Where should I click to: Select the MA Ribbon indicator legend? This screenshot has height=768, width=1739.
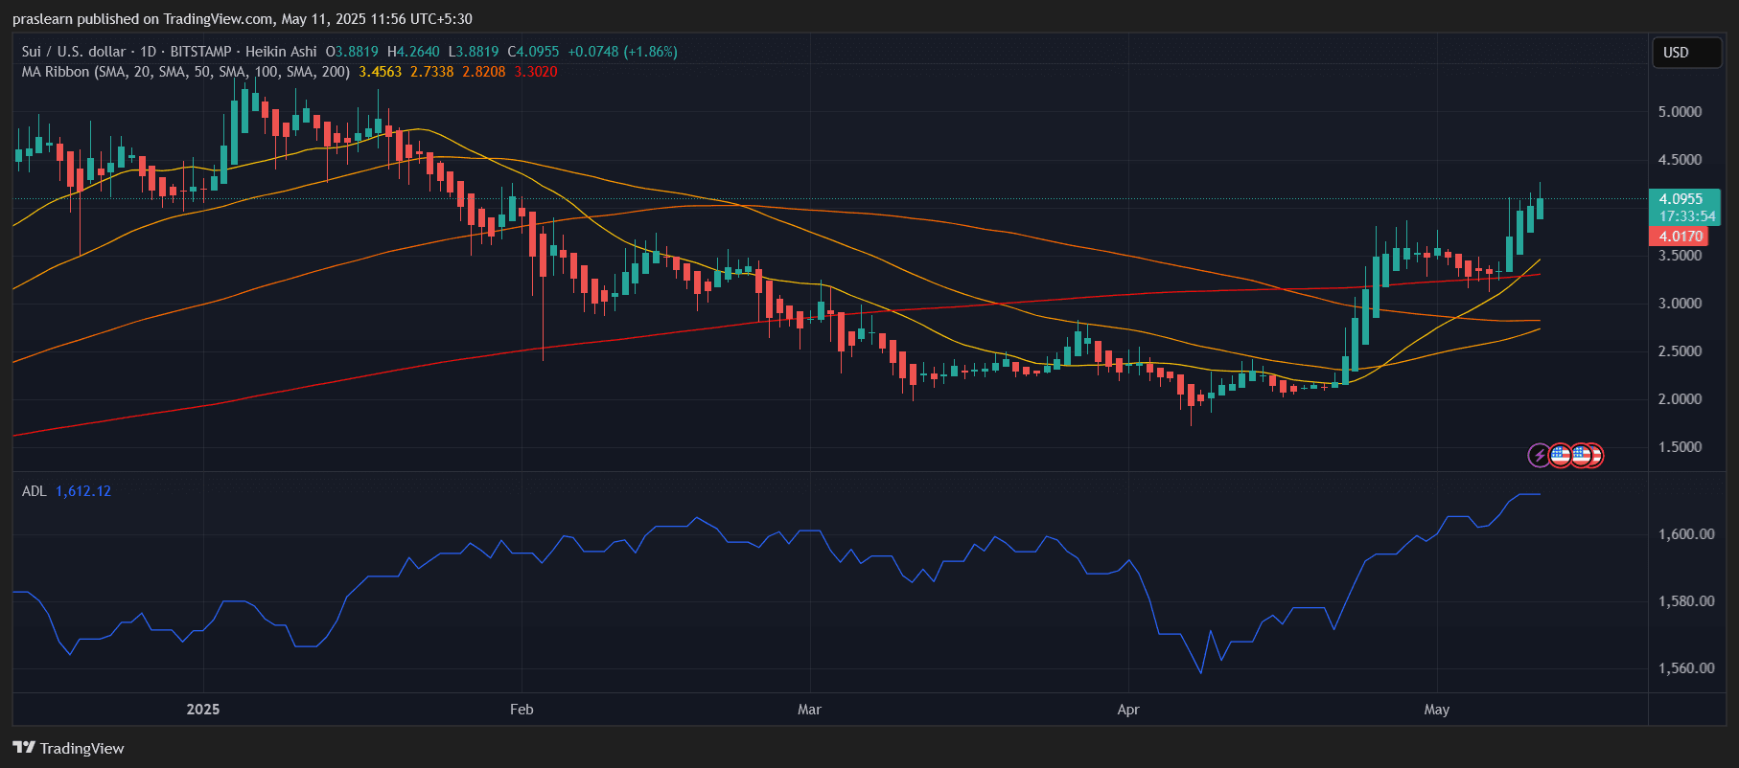pos(185,72)
